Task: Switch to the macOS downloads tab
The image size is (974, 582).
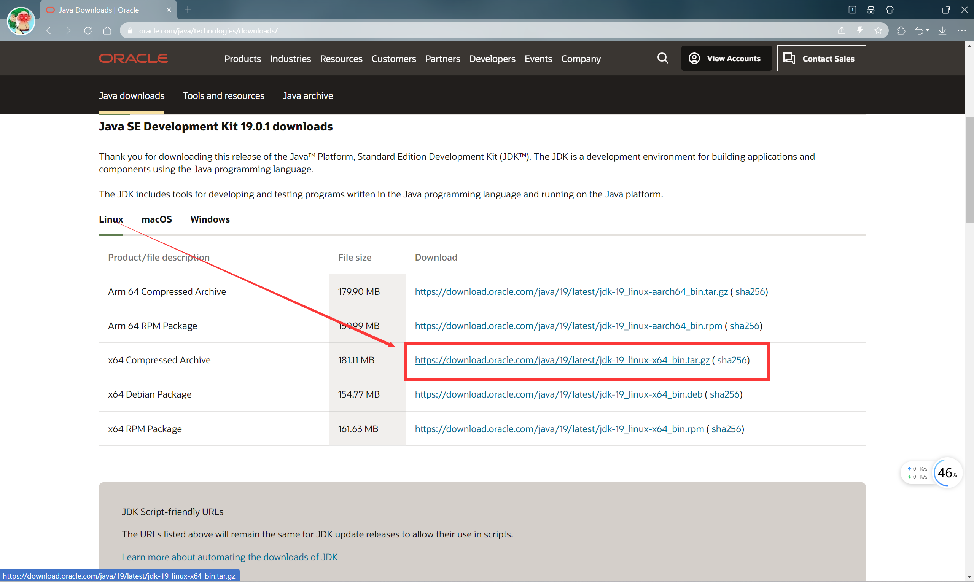Action: tap(156, 219)
